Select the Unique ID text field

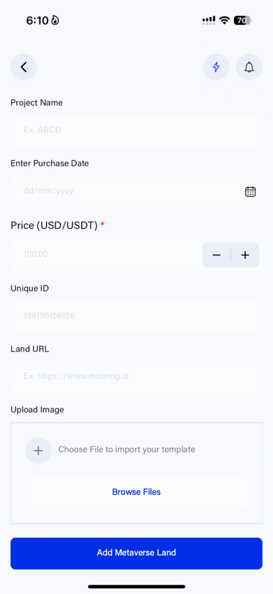click(x=136, y=316)
